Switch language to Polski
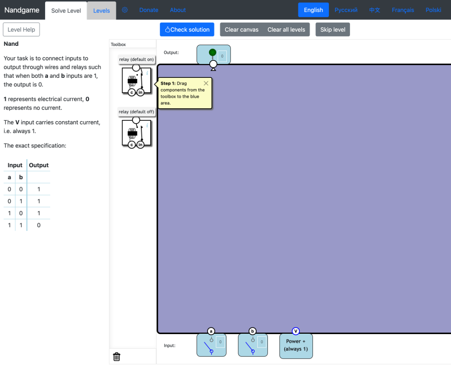Screen dimensions: 451x365 [433, 10]
